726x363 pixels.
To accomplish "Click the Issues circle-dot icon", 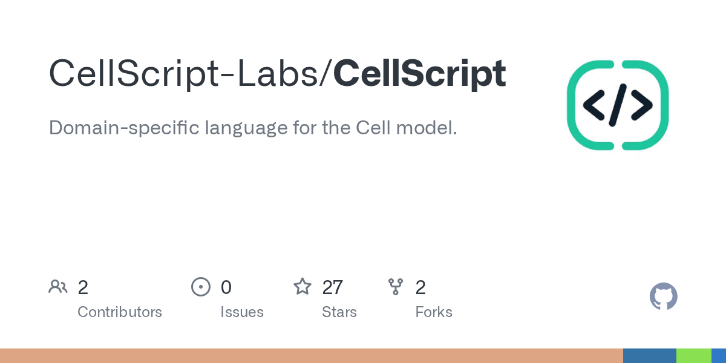I will [x=201, y=287].
